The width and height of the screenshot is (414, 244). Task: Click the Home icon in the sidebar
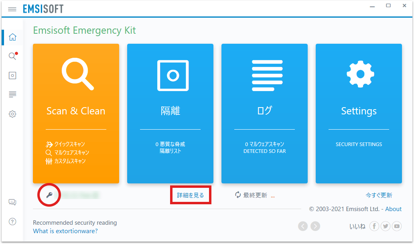[12, 37]
